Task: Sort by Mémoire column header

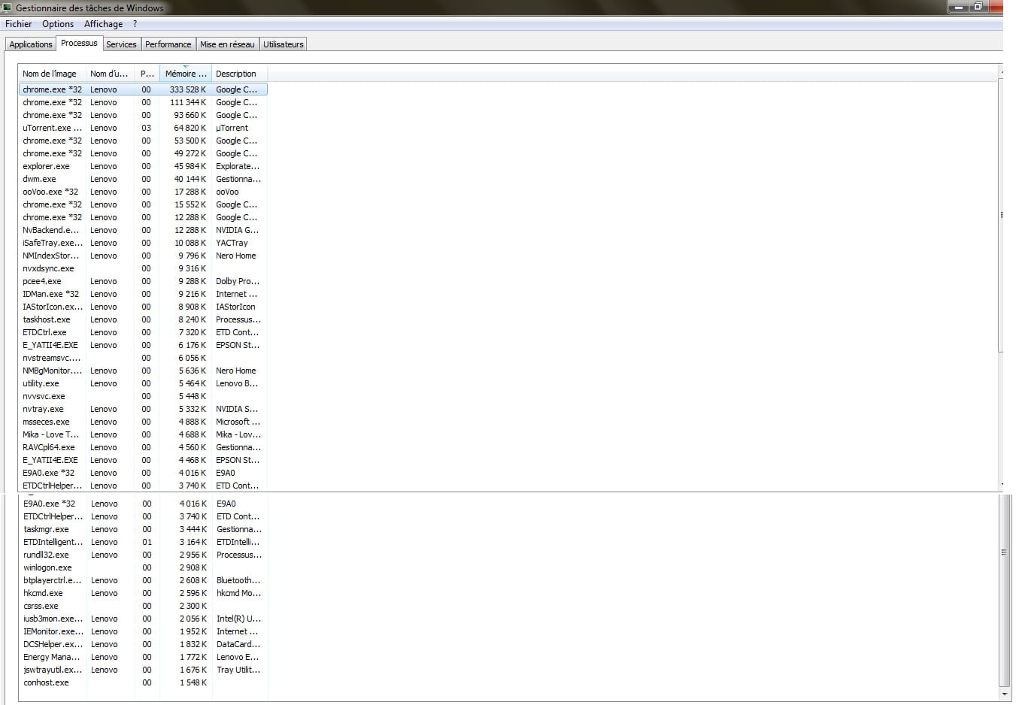Action: tap(186, 74)
